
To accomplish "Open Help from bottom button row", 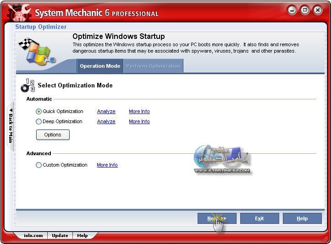I will pos(302,218).
